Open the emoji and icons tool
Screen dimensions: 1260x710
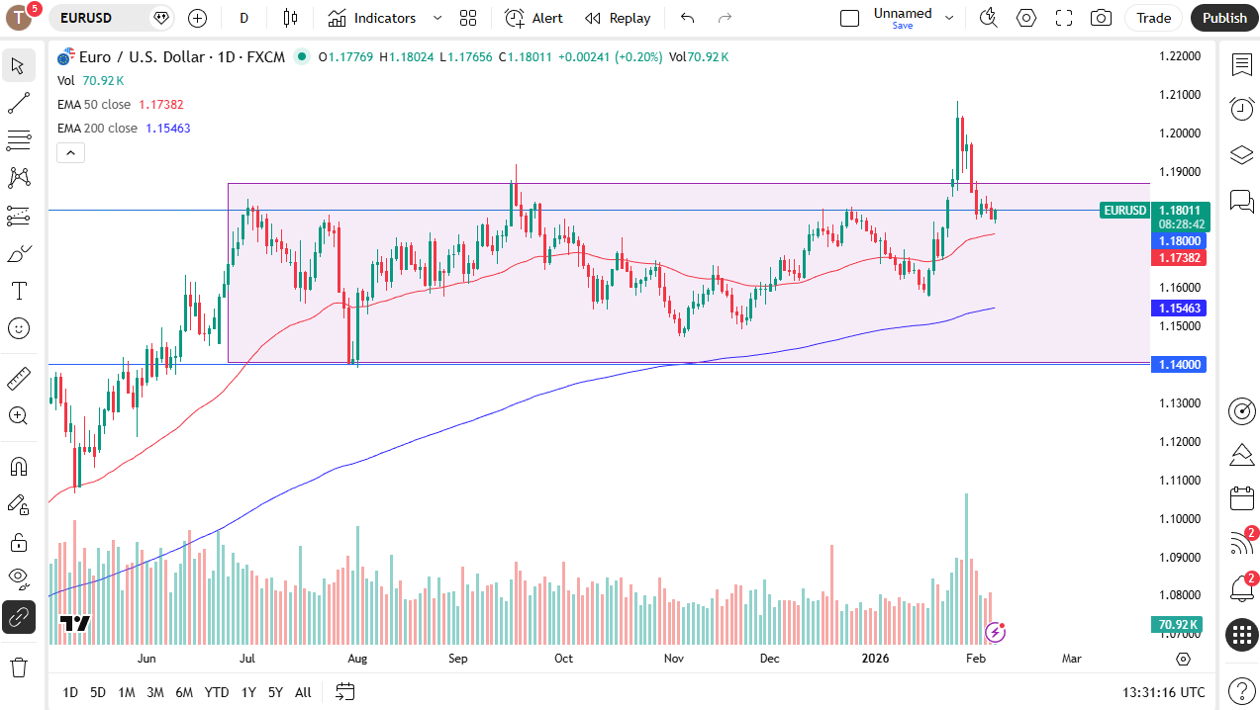pos(18,328)
